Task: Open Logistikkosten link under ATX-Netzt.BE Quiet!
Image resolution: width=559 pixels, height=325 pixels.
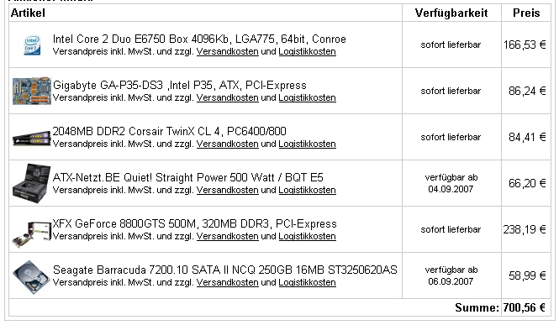Action: click(307, 191)
